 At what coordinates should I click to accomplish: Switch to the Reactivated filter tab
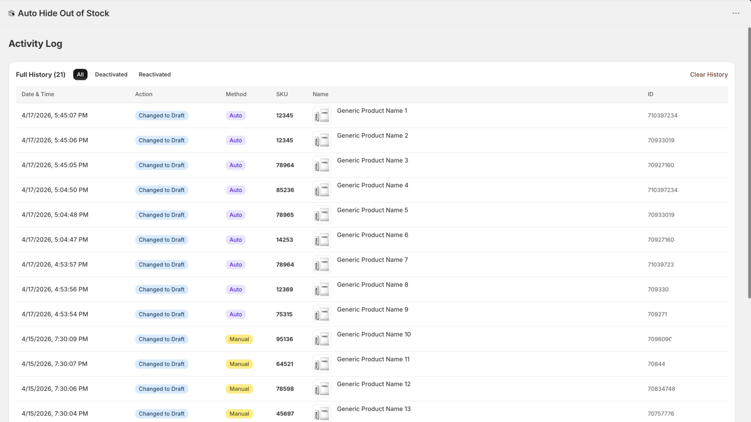point(155,75)
